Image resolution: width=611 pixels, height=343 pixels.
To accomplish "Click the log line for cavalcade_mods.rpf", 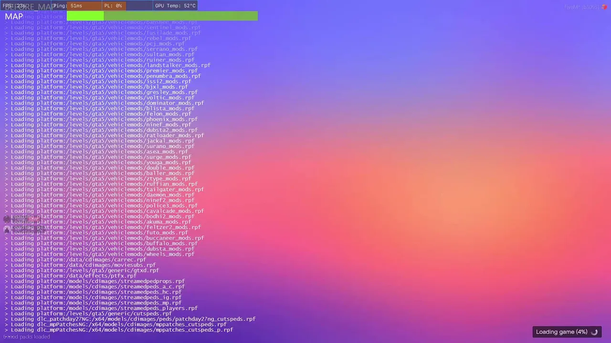I will click(104, 211).
